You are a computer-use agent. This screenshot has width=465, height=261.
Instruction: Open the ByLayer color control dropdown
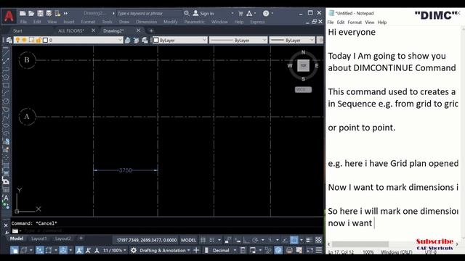click(204, 40)
